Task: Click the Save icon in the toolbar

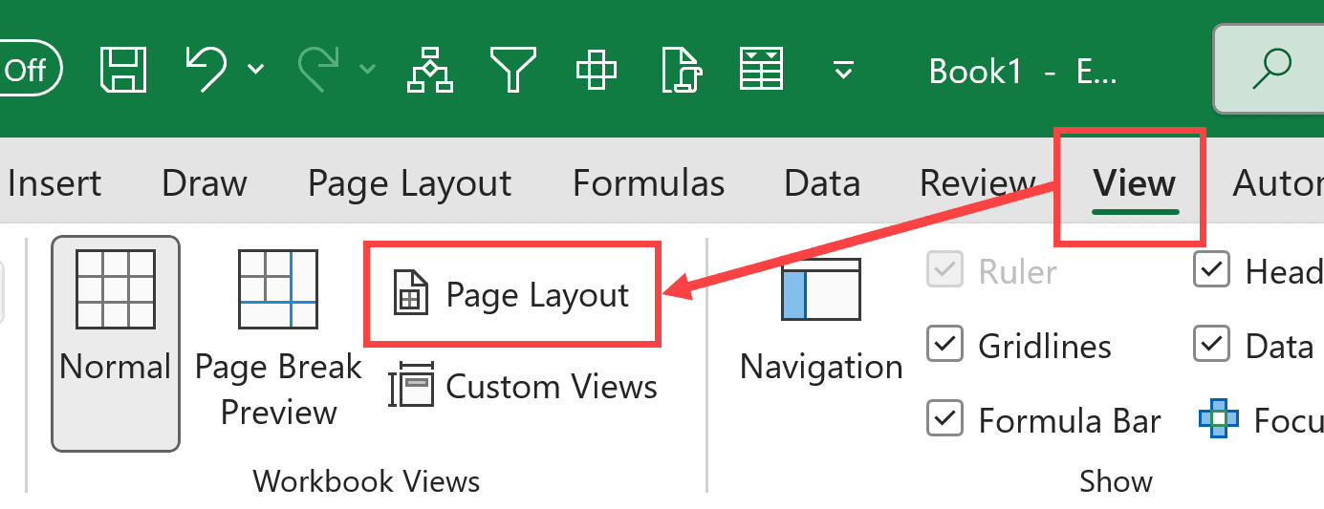Action: click(122, 69)
